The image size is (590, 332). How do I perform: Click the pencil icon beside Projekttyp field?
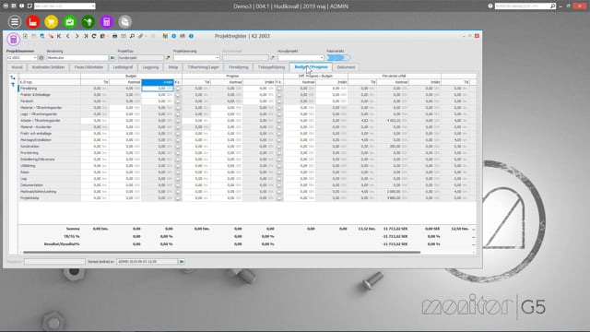[x=168, y=58]
